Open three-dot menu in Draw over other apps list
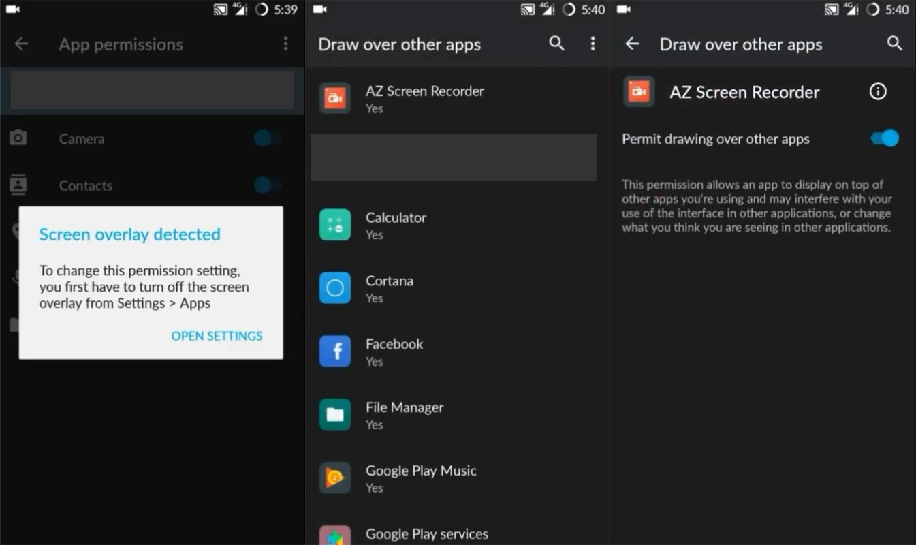This screenshot has height=545, width=916. coord(593,44)
